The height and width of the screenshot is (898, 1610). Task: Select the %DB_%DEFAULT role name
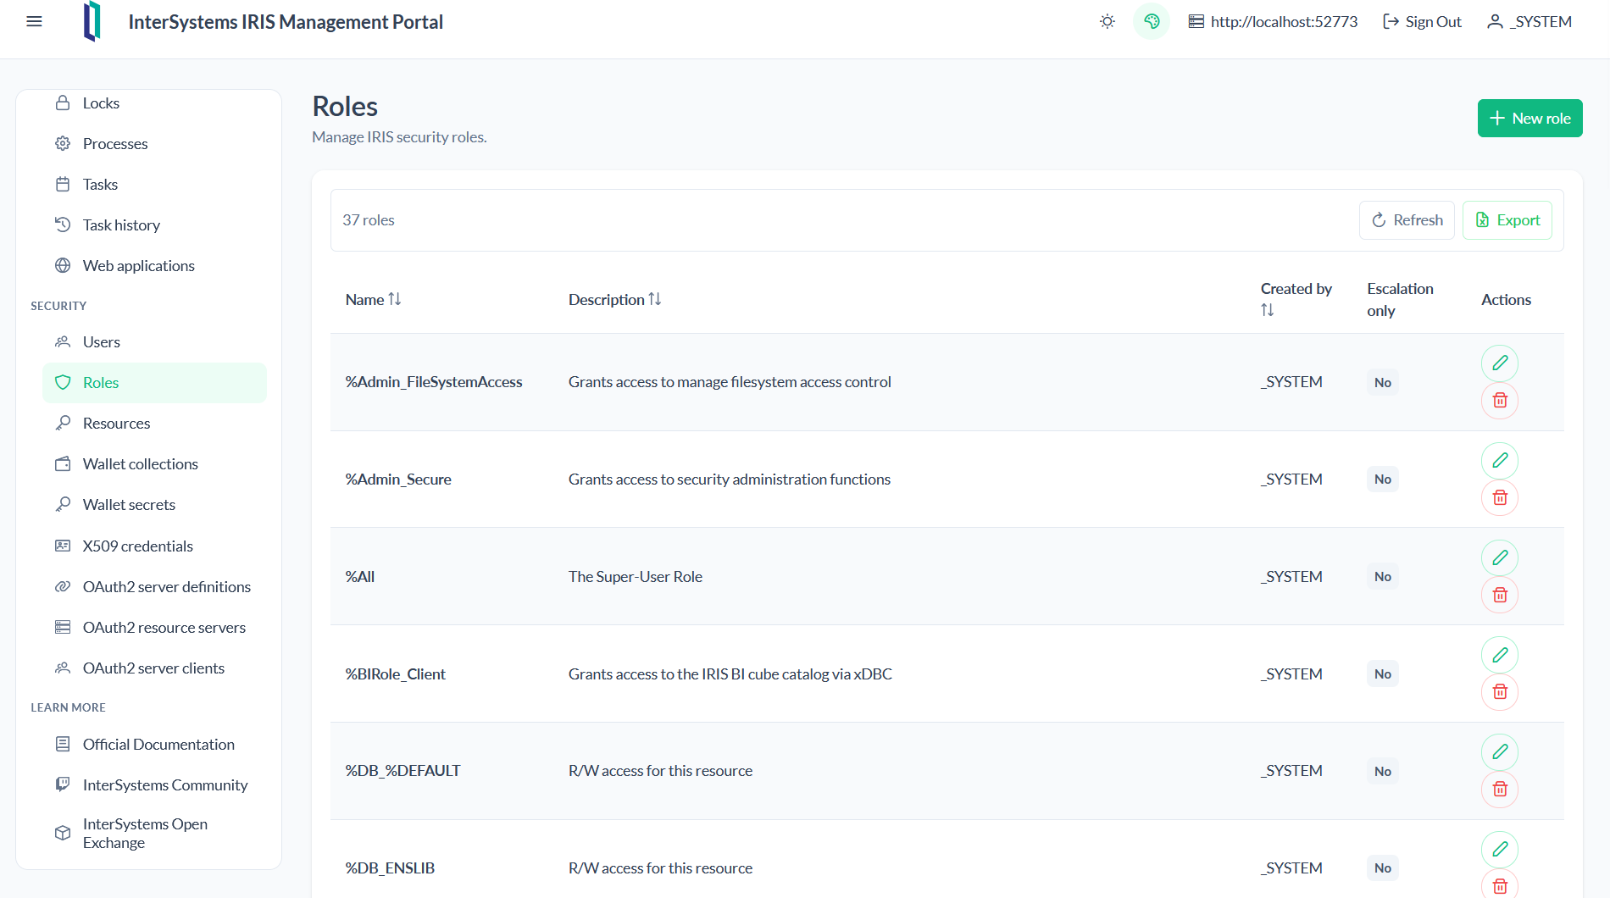(x=402, y=771)
